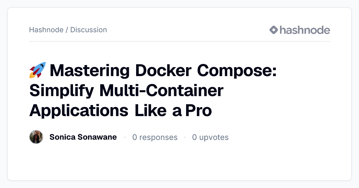
Task: Click the slash in the Hashnode / Discussion breadcrumb
Action: [67, 30]
